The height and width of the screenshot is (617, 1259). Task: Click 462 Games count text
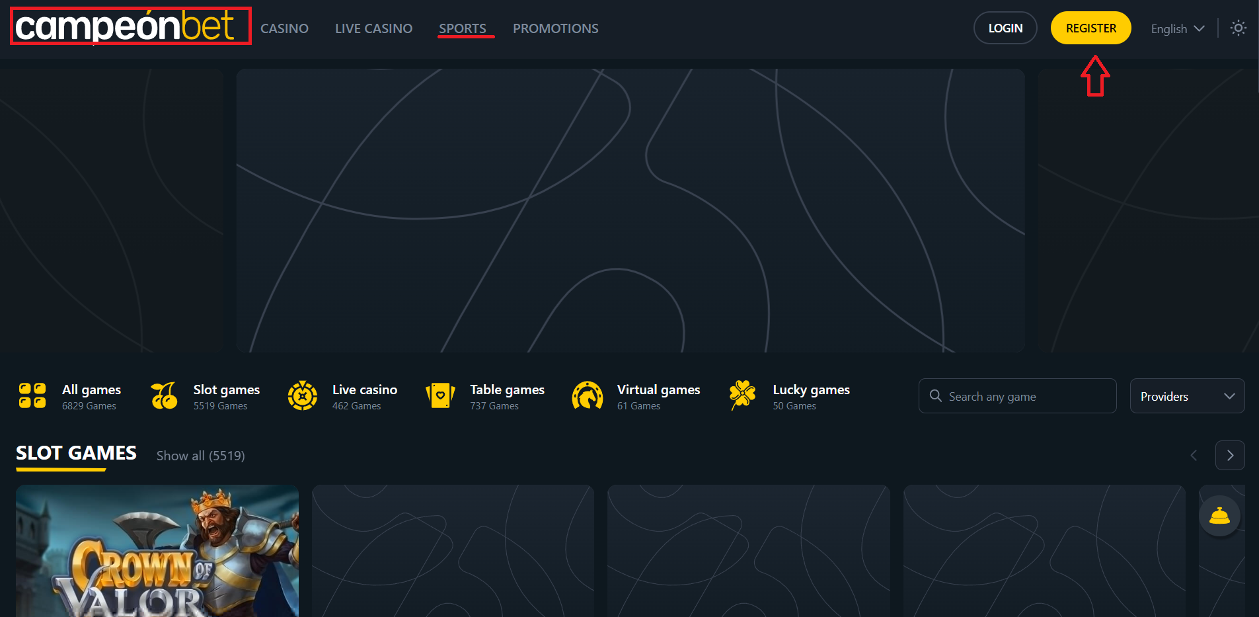coord(357,406)
